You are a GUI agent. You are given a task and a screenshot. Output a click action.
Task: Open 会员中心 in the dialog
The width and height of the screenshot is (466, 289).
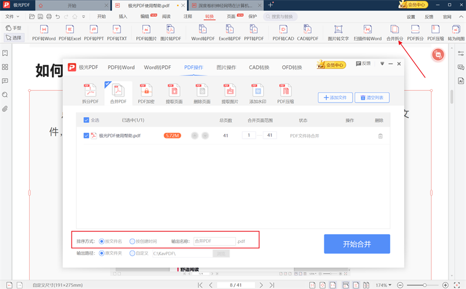click(331, 65)
